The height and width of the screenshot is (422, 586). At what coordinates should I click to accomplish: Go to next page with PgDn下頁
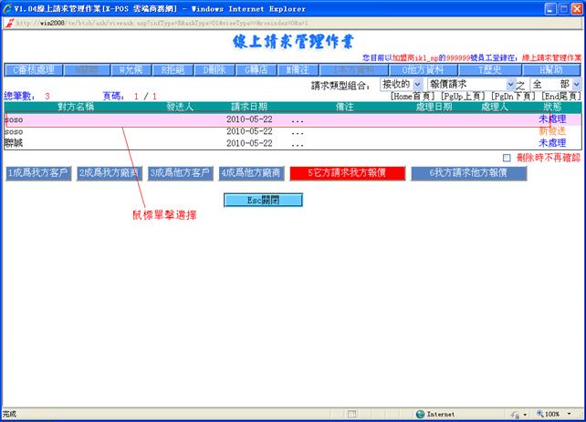point(514,96)
